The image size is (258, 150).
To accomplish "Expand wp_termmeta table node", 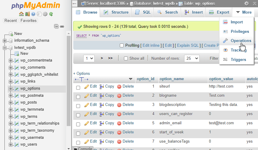I will click(11, 110).
